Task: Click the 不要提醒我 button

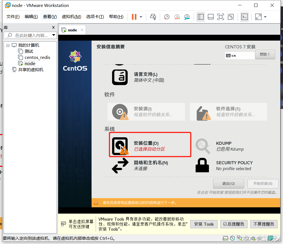Action: [x=264, y=224]
